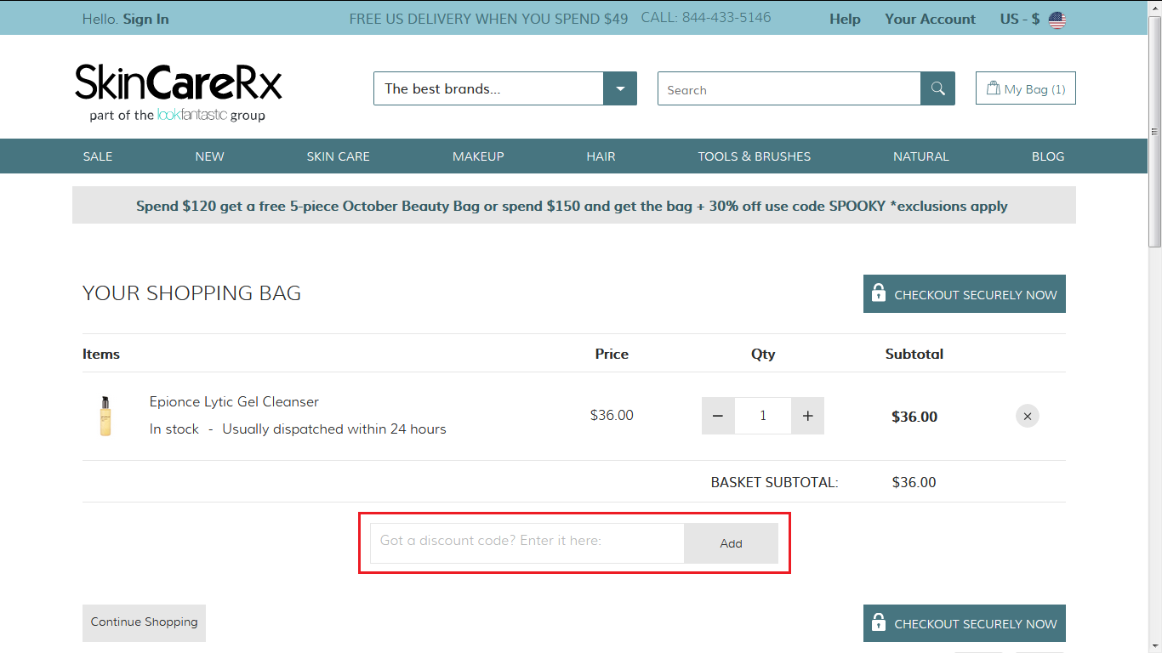The width and height of the screenshot is (1162, 653).
Task: Open the US - $ region selector
Action: point(1033,20)
